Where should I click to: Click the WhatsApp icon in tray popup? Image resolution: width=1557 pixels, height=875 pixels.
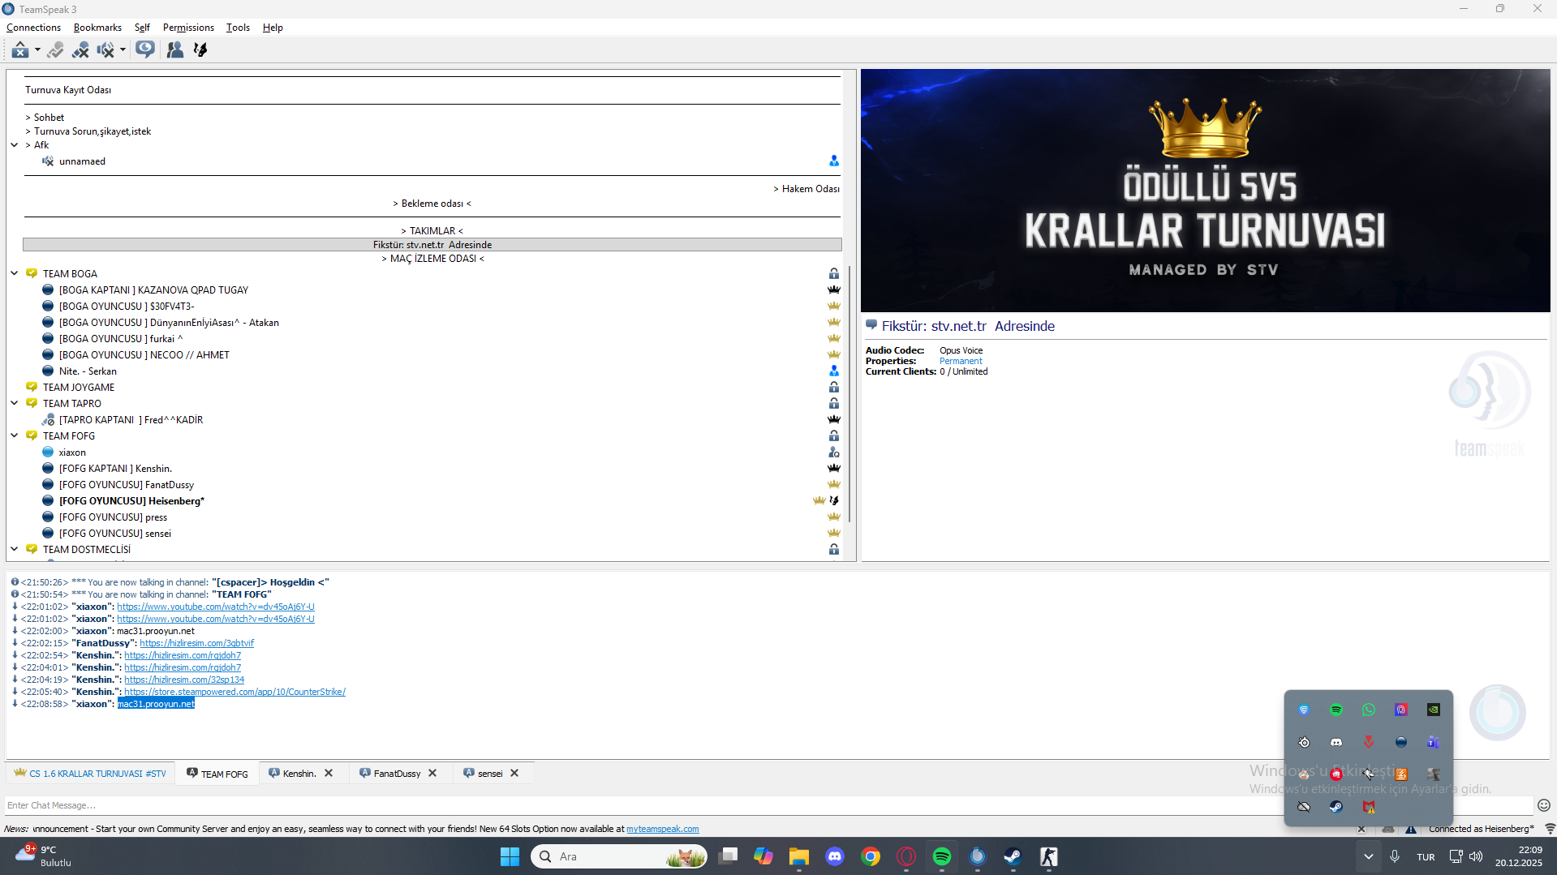[x=1369, y=710]
